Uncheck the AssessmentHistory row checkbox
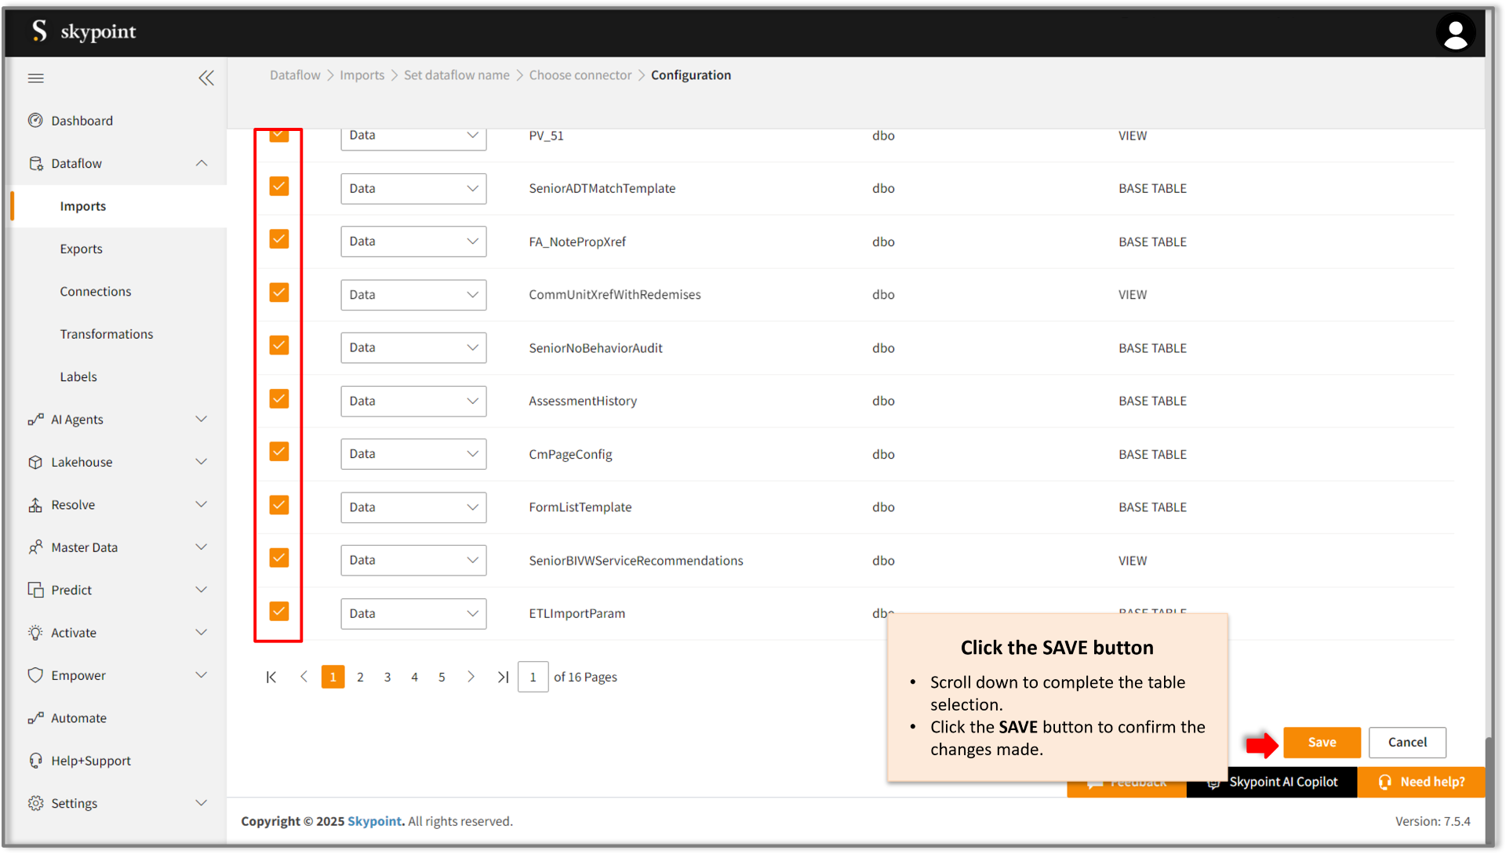This screenshot has height=854, width=1506. (279, 398)
